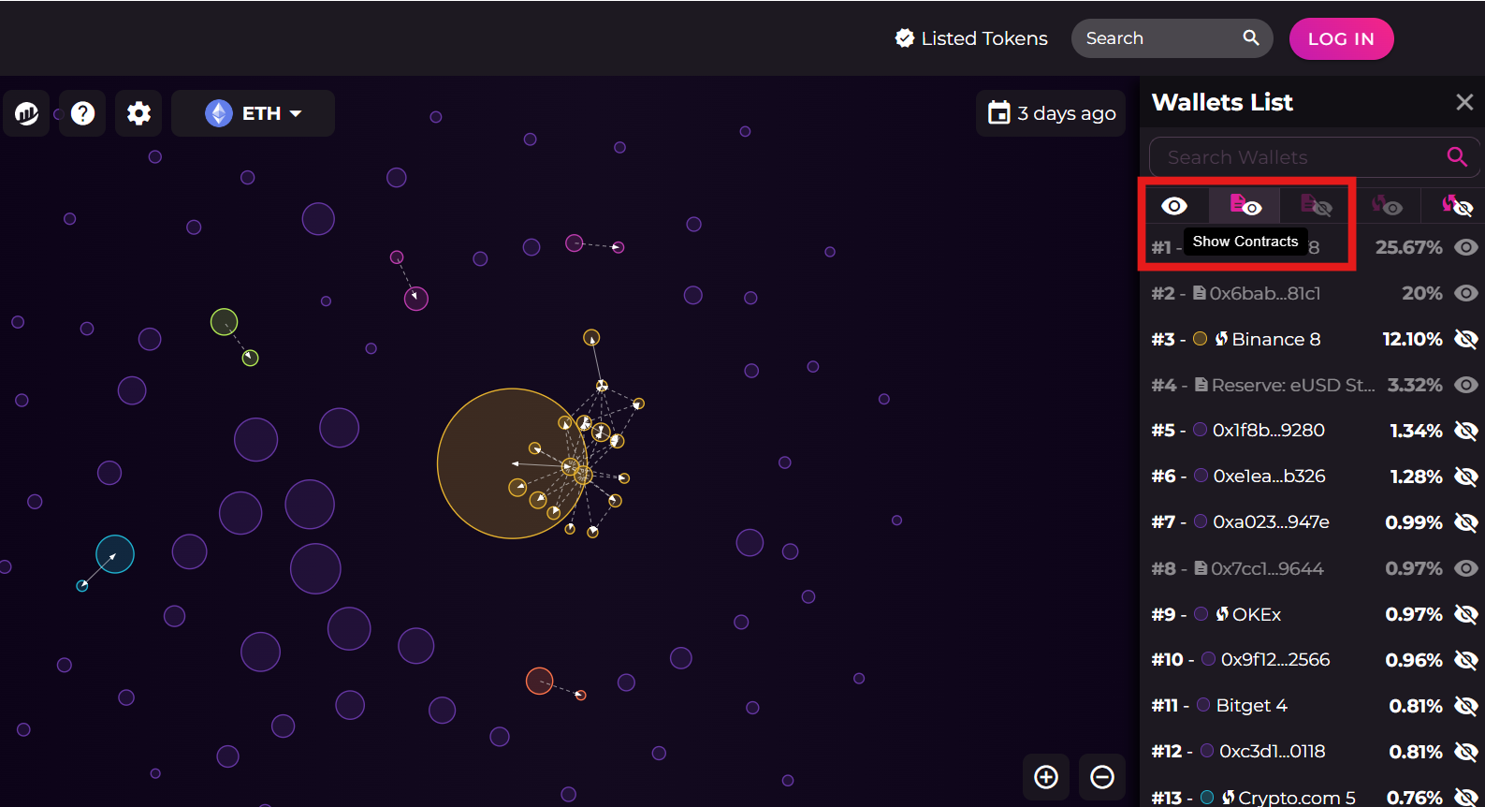Click the purple color dot next to 0x1f8b...9280
The height and width of the screenshot is (807, 1485).
click(x=1200, y=430)
